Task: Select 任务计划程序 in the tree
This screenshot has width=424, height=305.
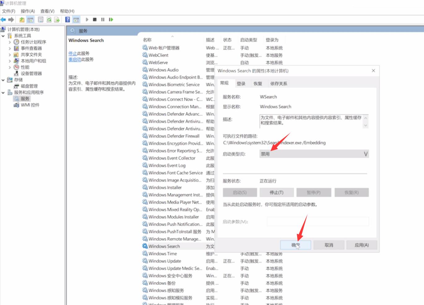Action: click(x=33, y=42)
